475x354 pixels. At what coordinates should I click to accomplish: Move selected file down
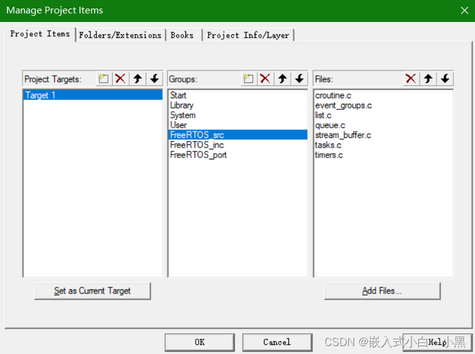[x=445, y=79]
